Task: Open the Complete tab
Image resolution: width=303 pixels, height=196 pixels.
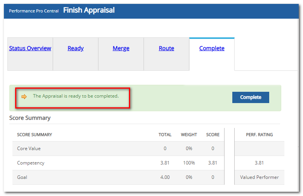Action: 212,48
